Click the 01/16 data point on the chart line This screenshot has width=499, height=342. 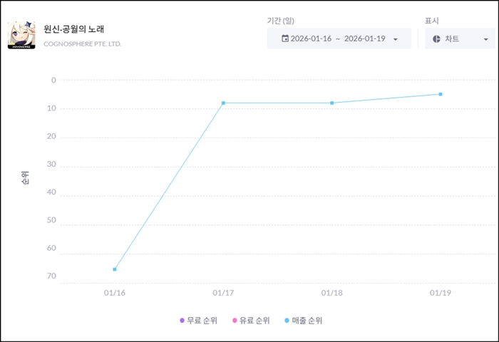point(115,269)
